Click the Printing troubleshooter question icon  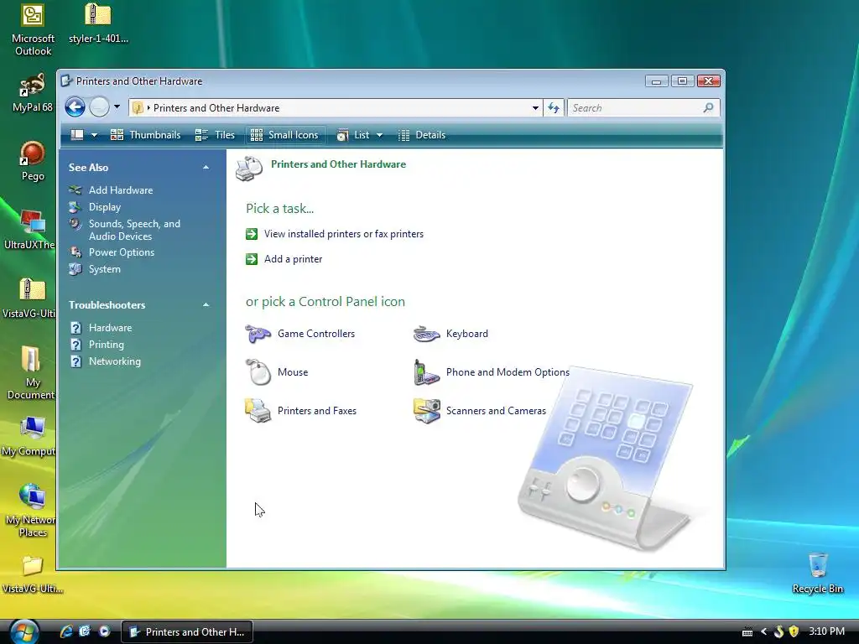(75, 345)
